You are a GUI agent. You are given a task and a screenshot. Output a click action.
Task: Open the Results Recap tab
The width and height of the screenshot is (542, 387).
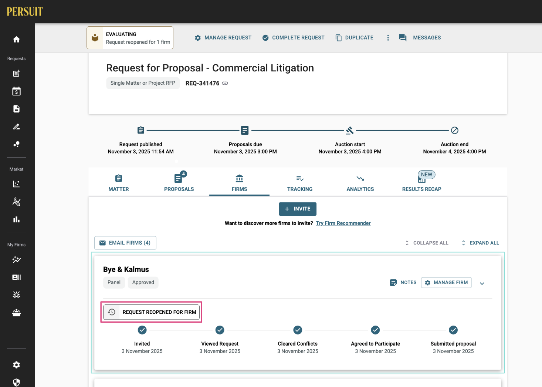pyautogui.click(x=422, y=183)
